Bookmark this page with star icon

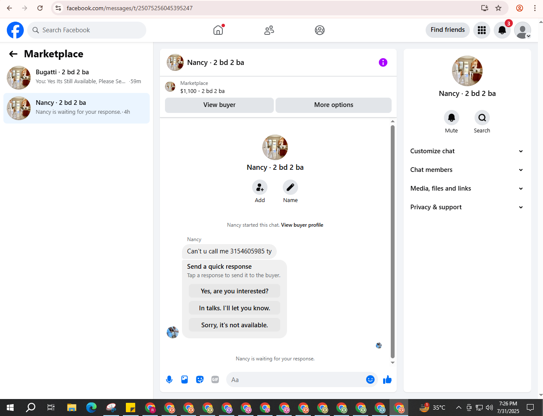(498, 8)
